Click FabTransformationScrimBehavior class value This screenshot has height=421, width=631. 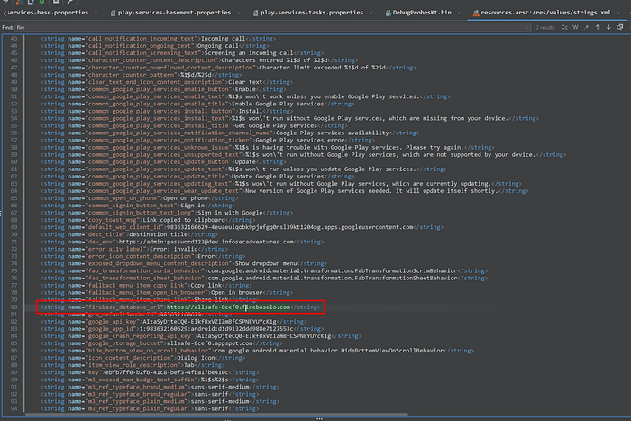point(333,270)
